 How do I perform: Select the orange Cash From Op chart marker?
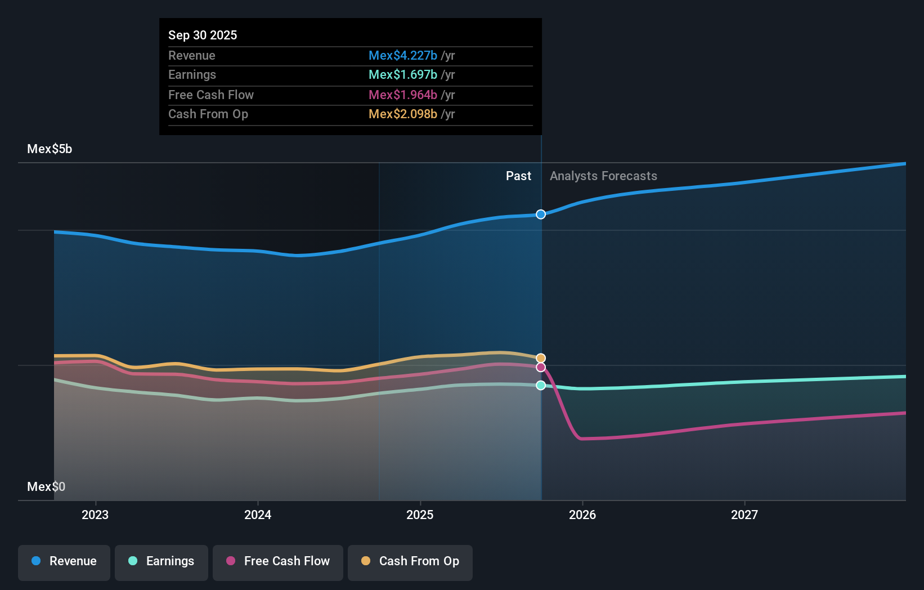(x=541, y=357)
